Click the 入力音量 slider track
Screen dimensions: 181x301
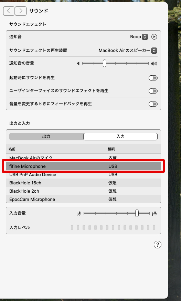(x=117, y=213)
